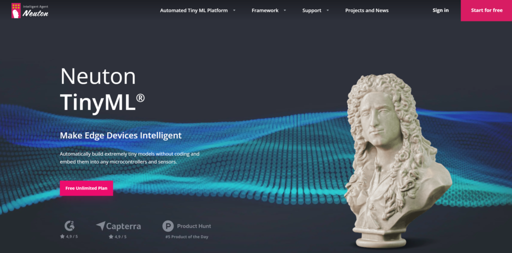Open the Support menu item
The image size is (512, 253).
pyautogui.click(x=311, y=10)
